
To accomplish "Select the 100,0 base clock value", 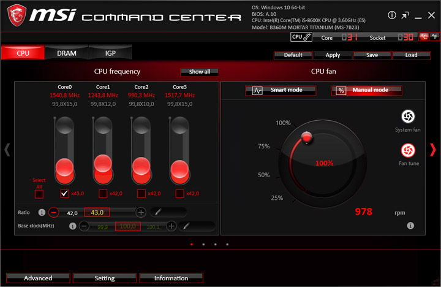I will (127, 226).
